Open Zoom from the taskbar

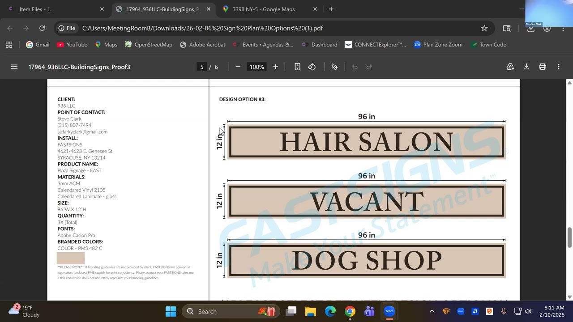coord(389,311)
